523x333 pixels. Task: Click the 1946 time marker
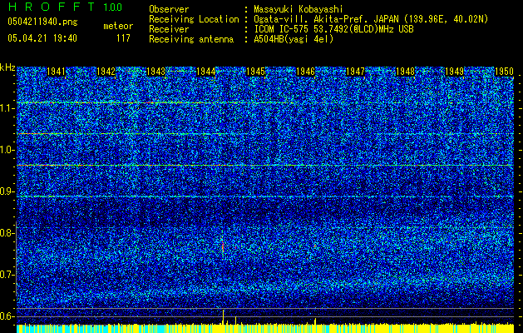(x=305, y=72)
